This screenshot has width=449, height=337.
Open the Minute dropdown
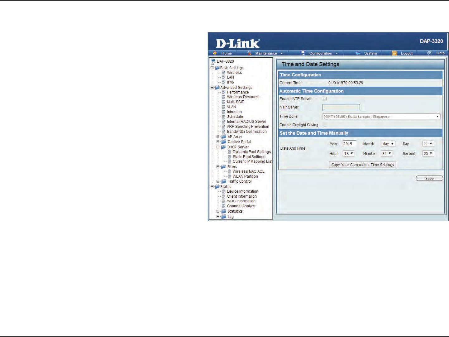(387, 153)
